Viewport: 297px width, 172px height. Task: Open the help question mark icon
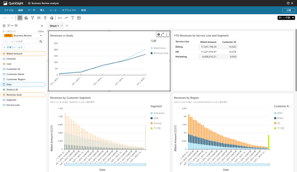click(x=288, y=3)
